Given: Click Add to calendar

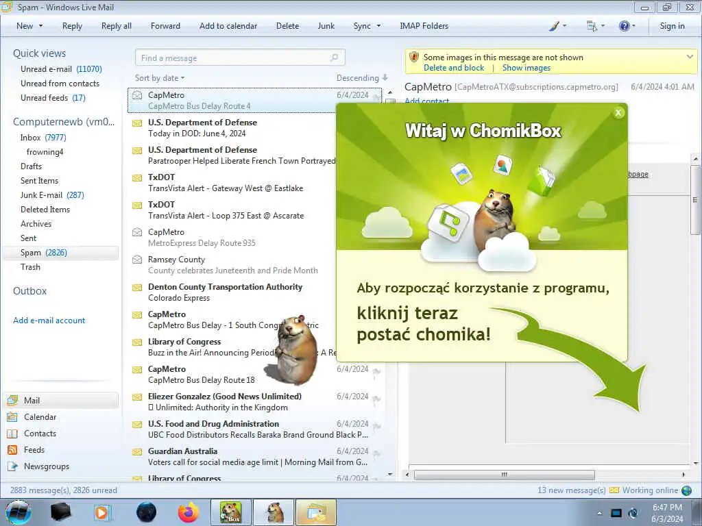Looking at the screenshot, I should tap(228, 26).
